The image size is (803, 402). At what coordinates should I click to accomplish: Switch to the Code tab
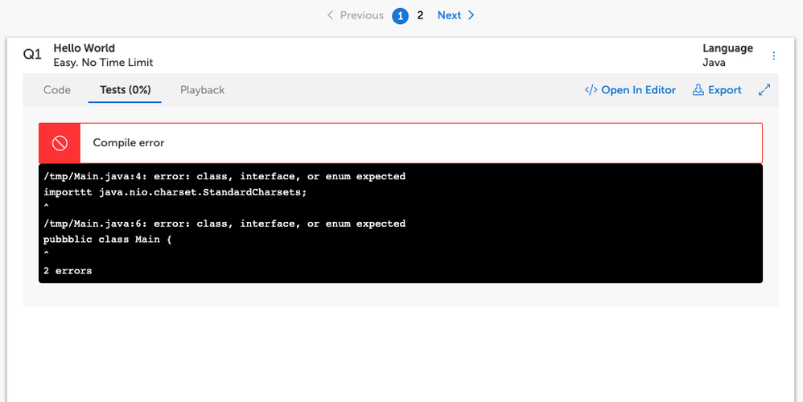[57, 90]
